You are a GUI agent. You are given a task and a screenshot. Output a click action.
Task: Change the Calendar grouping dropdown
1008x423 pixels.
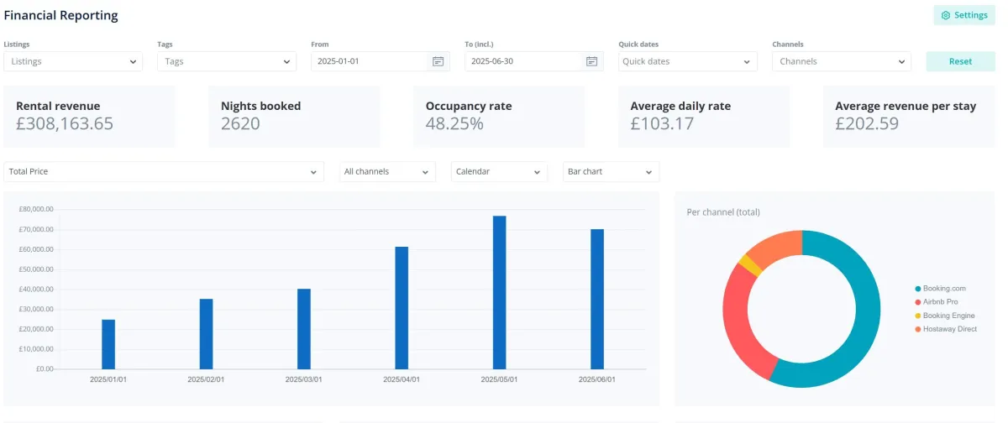click(499, 171)
